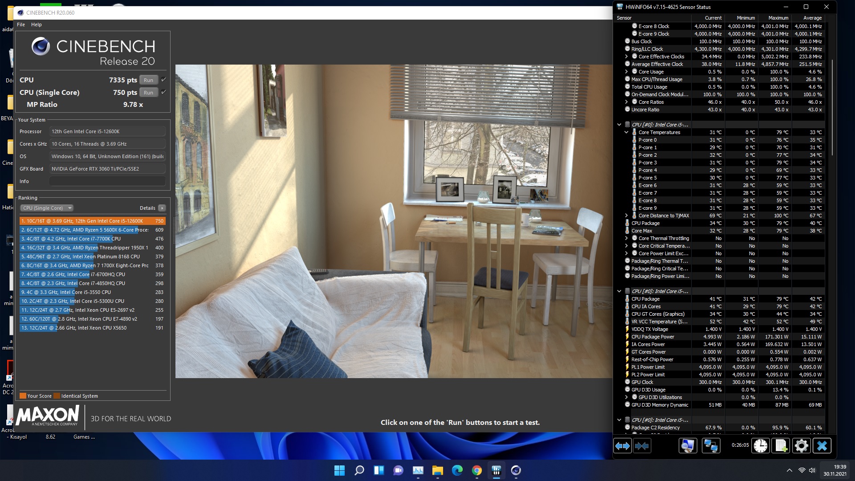
Task: Run the CPU (Single Core) test
Action: coord(149,93)
